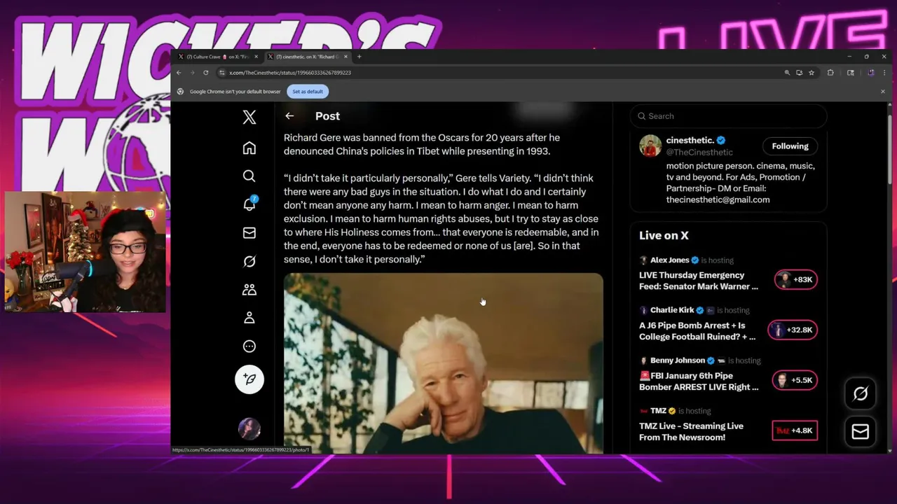
Task: Bookmark this page star icon
Action: click(812, 73)
